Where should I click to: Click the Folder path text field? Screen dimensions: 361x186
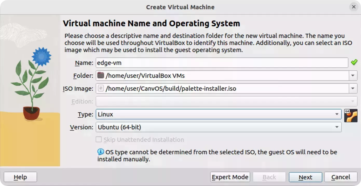click(182, 75)
